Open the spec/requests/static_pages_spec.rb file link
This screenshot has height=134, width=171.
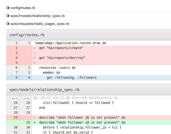pyautogui.click(x=40, y=24)
